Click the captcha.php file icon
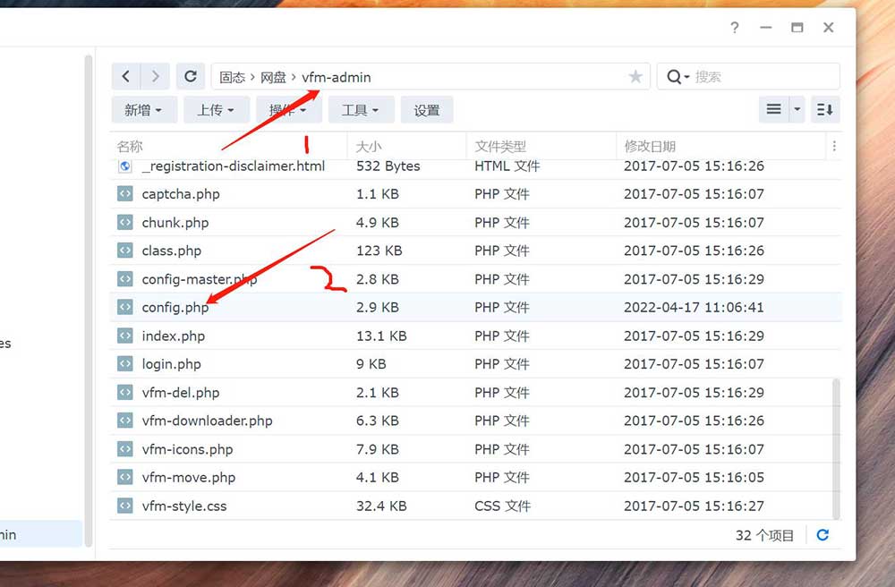Screen dimensions: 895x587 click(x=125, y=194)
